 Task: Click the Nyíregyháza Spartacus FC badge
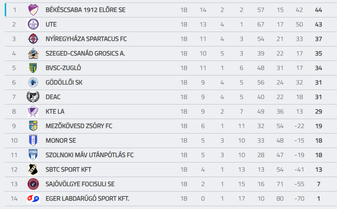pyautogui.click(x=33, y=39)
